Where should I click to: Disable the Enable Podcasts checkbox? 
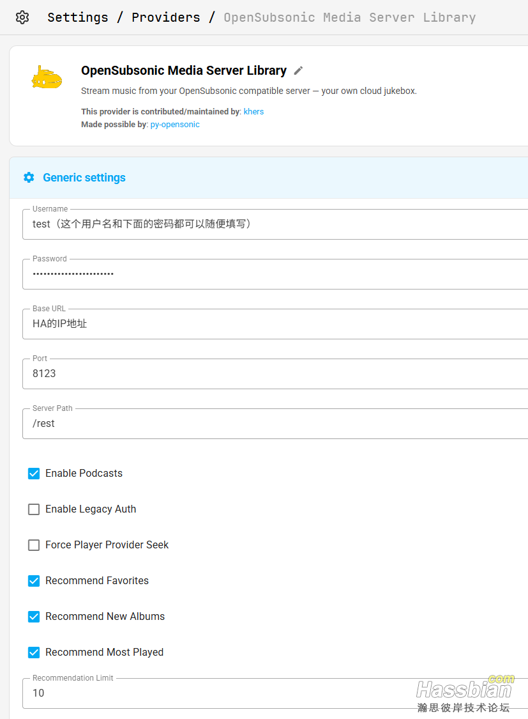(34, 474)
